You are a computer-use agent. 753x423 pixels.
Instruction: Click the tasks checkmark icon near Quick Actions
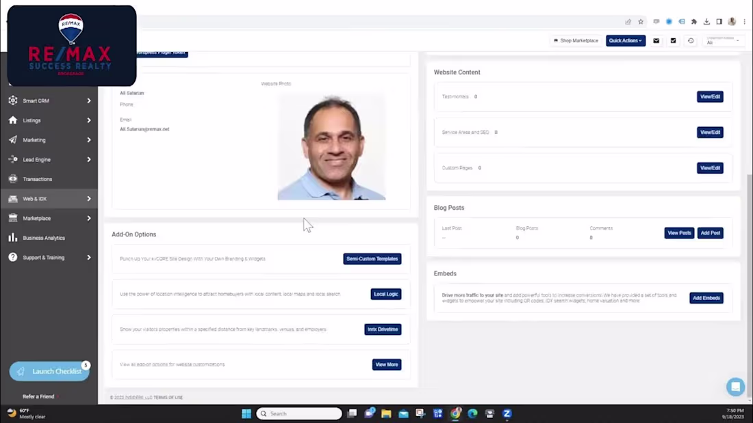[x=673, y=41]
